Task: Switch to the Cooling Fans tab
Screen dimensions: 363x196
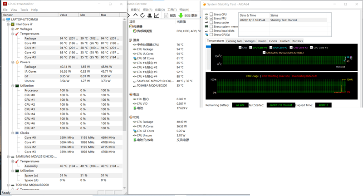Action: [234, 41]
